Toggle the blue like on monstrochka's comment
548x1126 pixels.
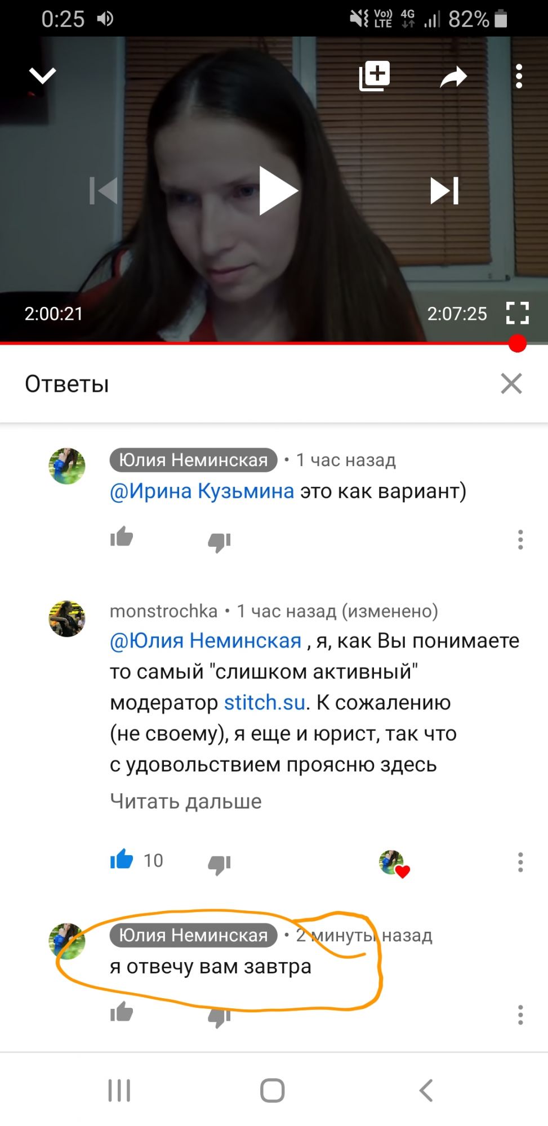tap(122, 860)
